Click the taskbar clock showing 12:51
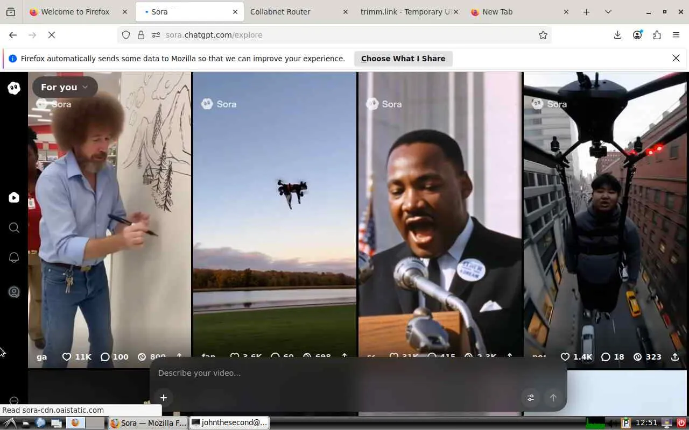This screenshot has width=689, height=430. [x=646, y=423]
